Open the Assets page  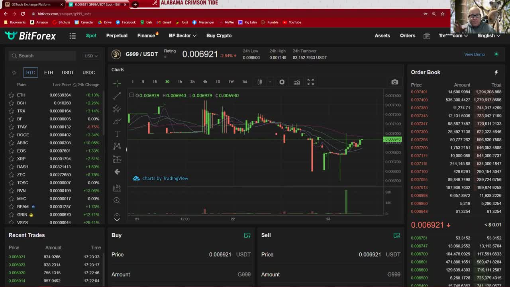coord(382,35)
